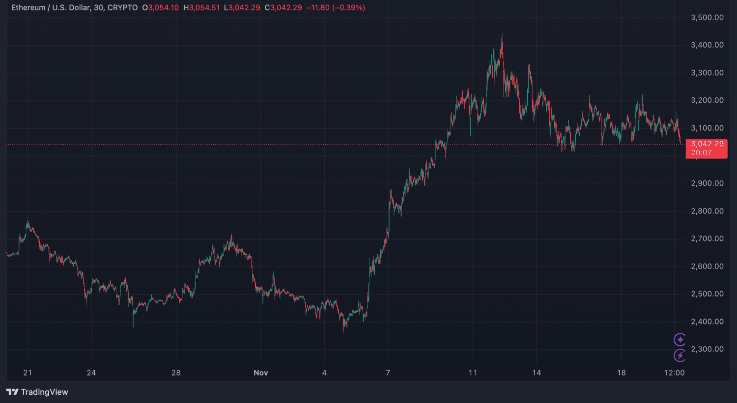737x403 pixels.
Task: Select the 11 date marker on time axis
Action: [x=473, y=373]
